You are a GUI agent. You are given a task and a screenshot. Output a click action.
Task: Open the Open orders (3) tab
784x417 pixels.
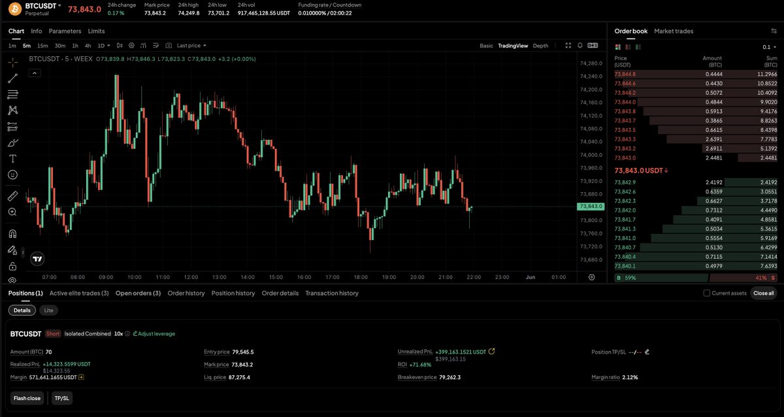point(138,293)
